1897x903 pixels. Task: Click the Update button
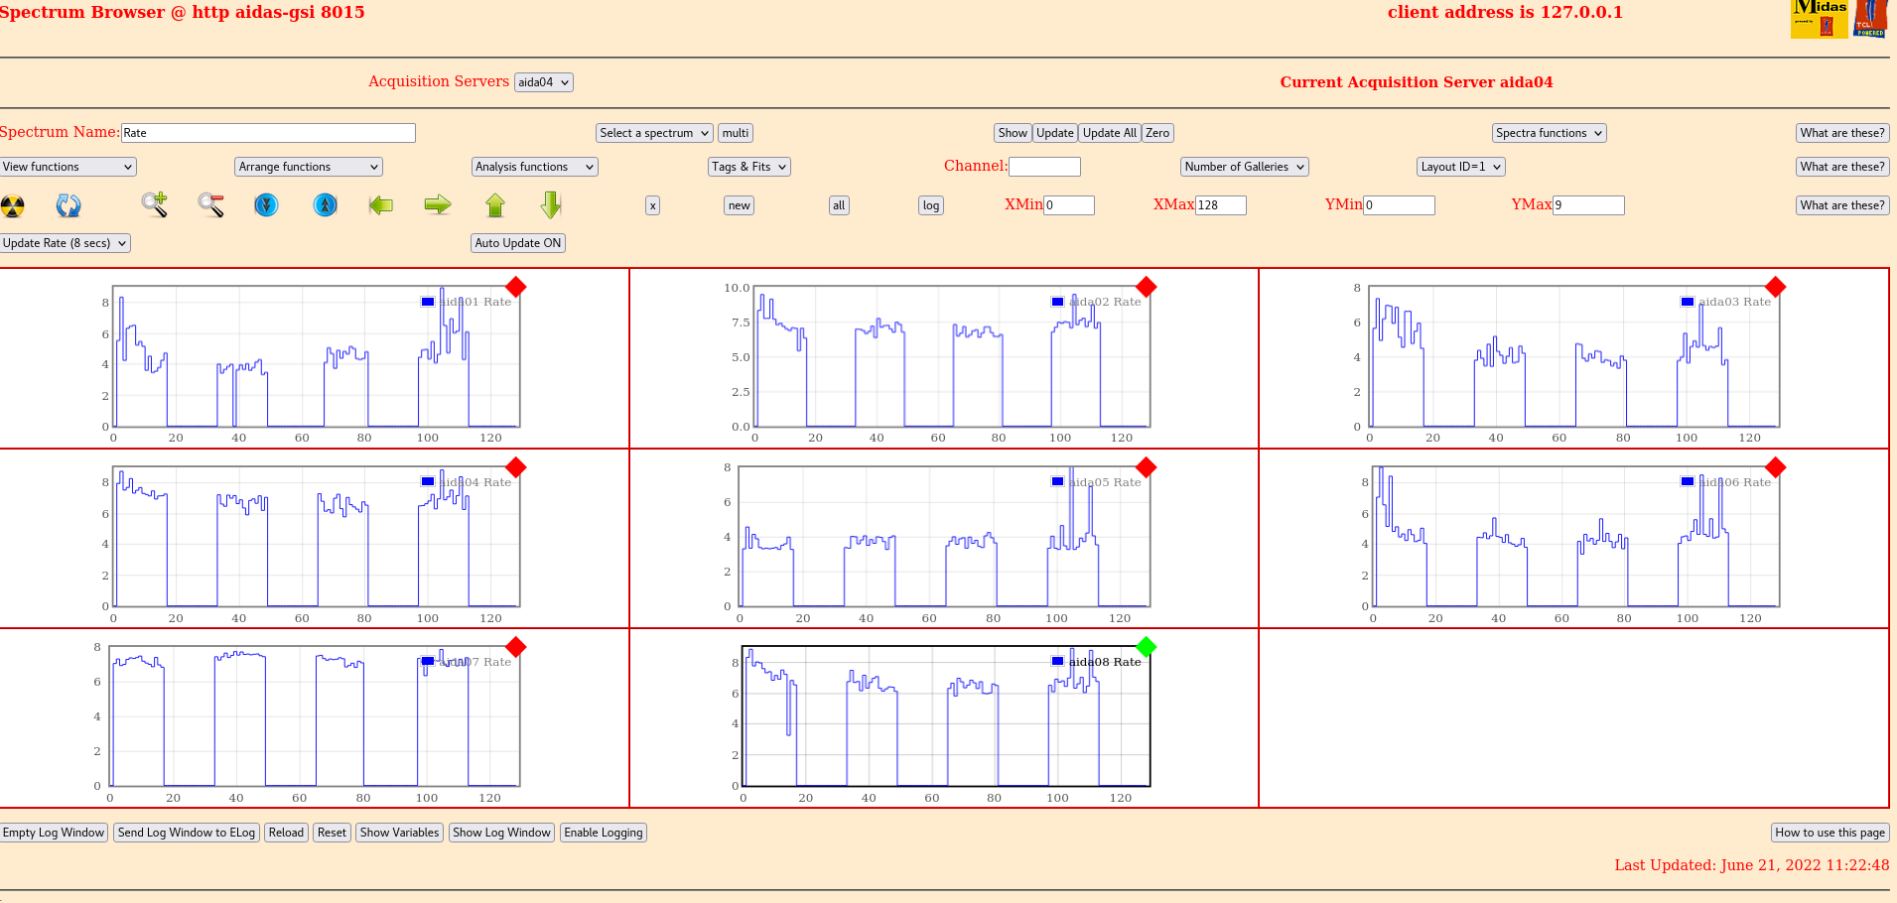tap(1055, 133)
